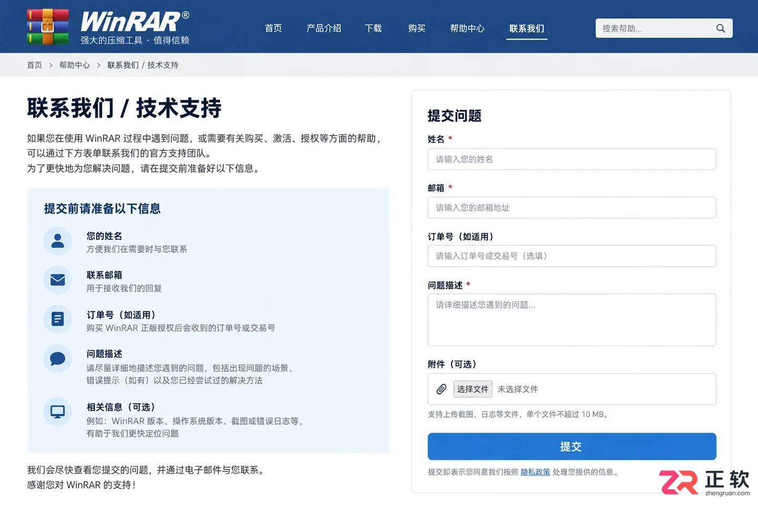The width and height of the screenshot is (758, 505).
Task: Click the blue 提交 button
Action: coord(572,447)
